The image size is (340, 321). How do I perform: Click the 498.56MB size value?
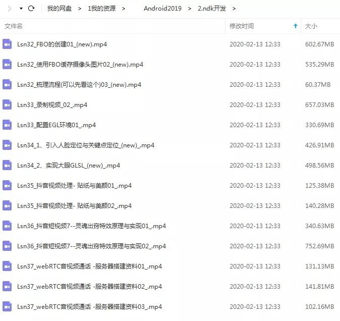pos(320,165)
